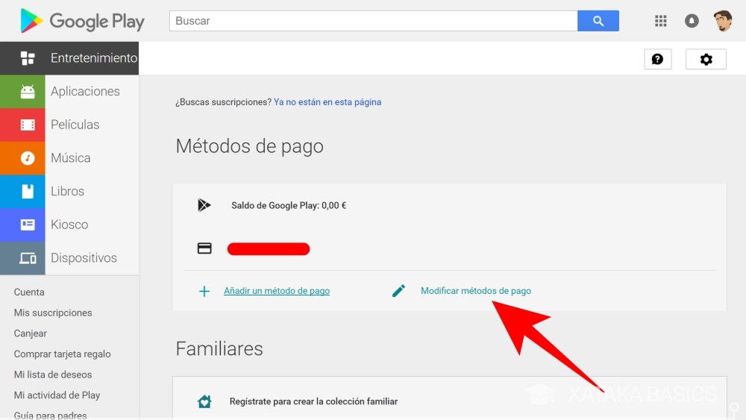Select Aplicaciones in the sidebar
This screenshot has width=746, height=420.
coord(84,91)
